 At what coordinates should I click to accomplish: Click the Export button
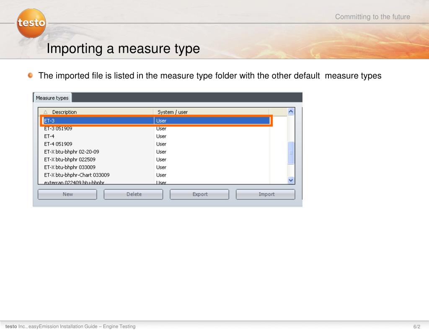199,194
